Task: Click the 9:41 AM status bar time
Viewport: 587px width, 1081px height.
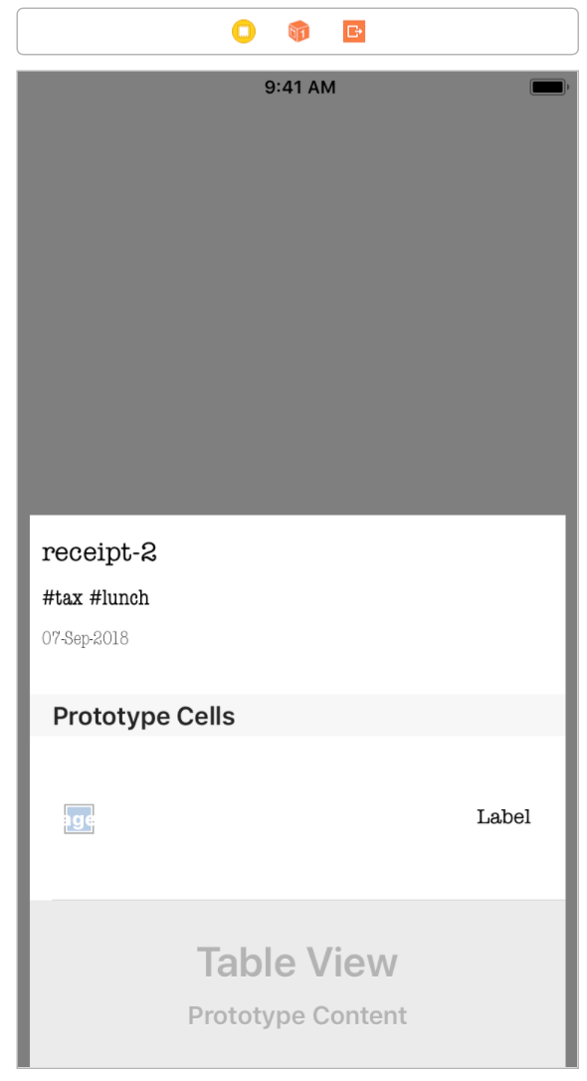Action: point(300,87)
